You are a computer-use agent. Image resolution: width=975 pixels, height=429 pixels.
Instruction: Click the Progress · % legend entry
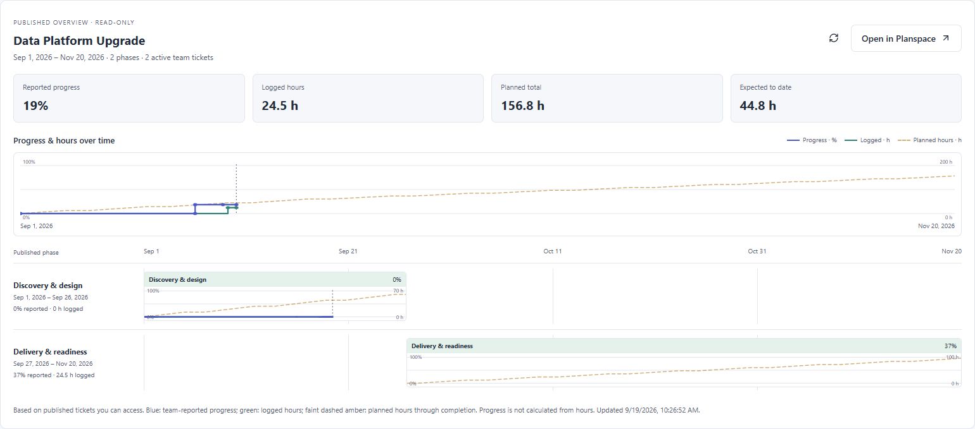point(812,140)
